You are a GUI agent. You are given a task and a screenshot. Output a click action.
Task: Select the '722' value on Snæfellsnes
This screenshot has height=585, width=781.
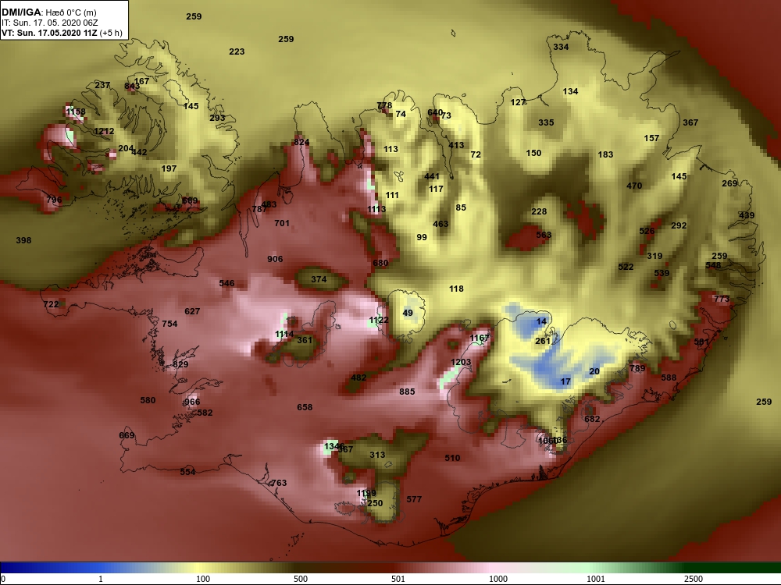51,304
